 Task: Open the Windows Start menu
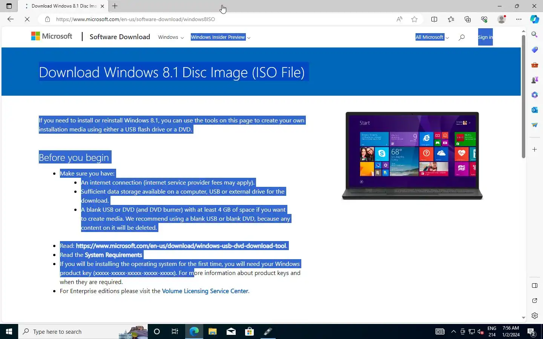[9, 331]
